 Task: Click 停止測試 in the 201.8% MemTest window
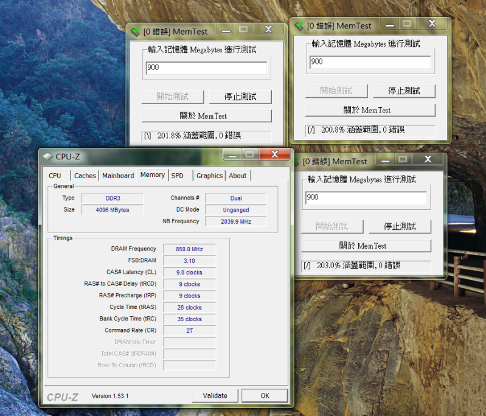(240, 97)
